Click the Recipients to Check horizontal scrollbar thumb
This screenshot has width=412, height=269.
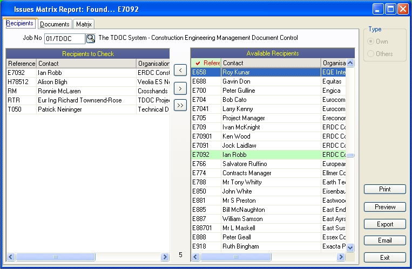pyautogui.click(x=56, y=257)
